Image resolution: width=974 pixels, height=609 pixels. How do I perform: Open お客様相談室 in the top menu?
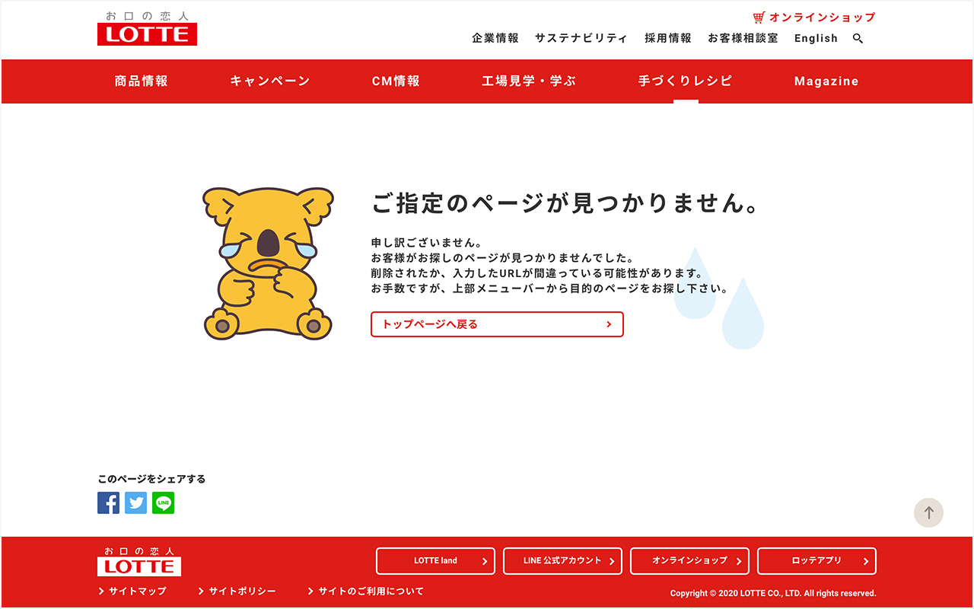pos(743,38)
